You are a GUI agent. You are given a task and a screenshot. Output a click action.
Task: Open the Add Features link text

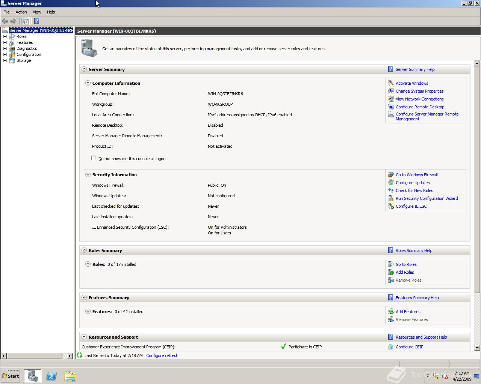[x=408, y=312]
